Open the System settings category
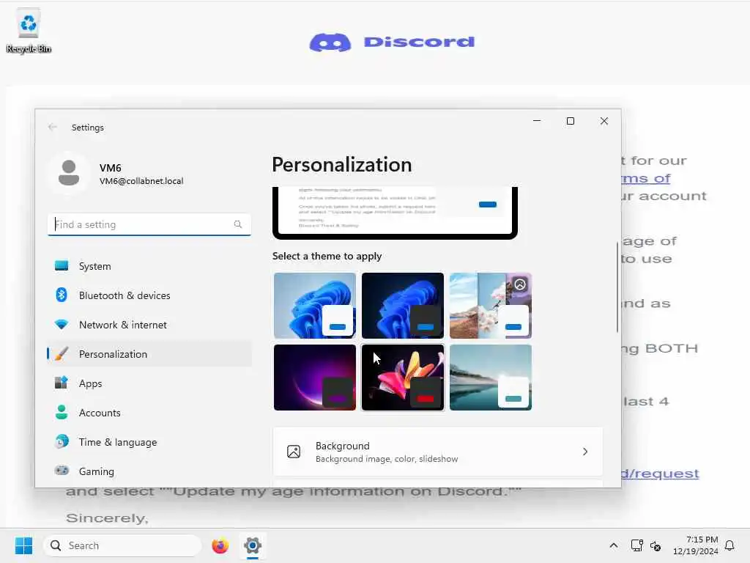Image resolution: width=750 pixels, height=563 pixels. click(149, 265)
